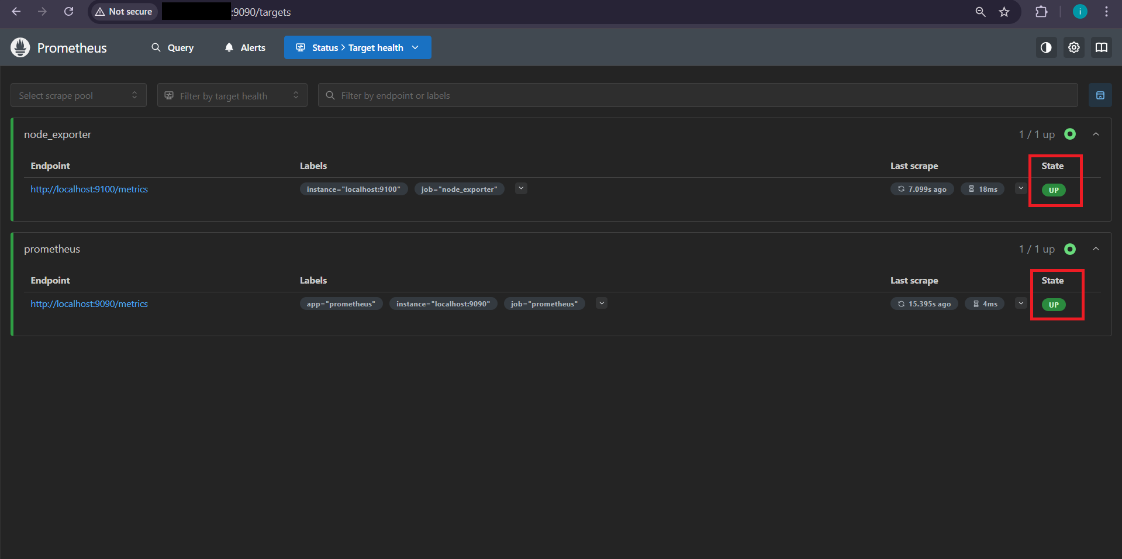
Task: Open the documentation book icon
Action: 1102,47
